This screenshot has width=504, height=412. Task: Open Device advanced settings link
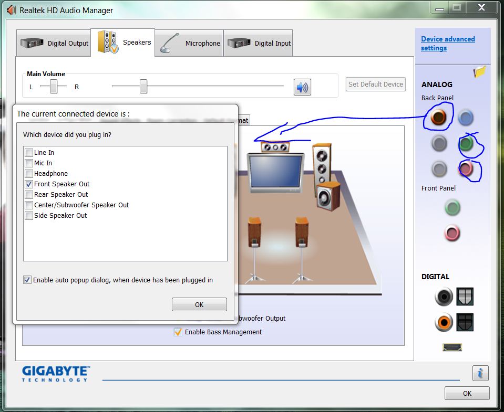(x=448, y=44)
